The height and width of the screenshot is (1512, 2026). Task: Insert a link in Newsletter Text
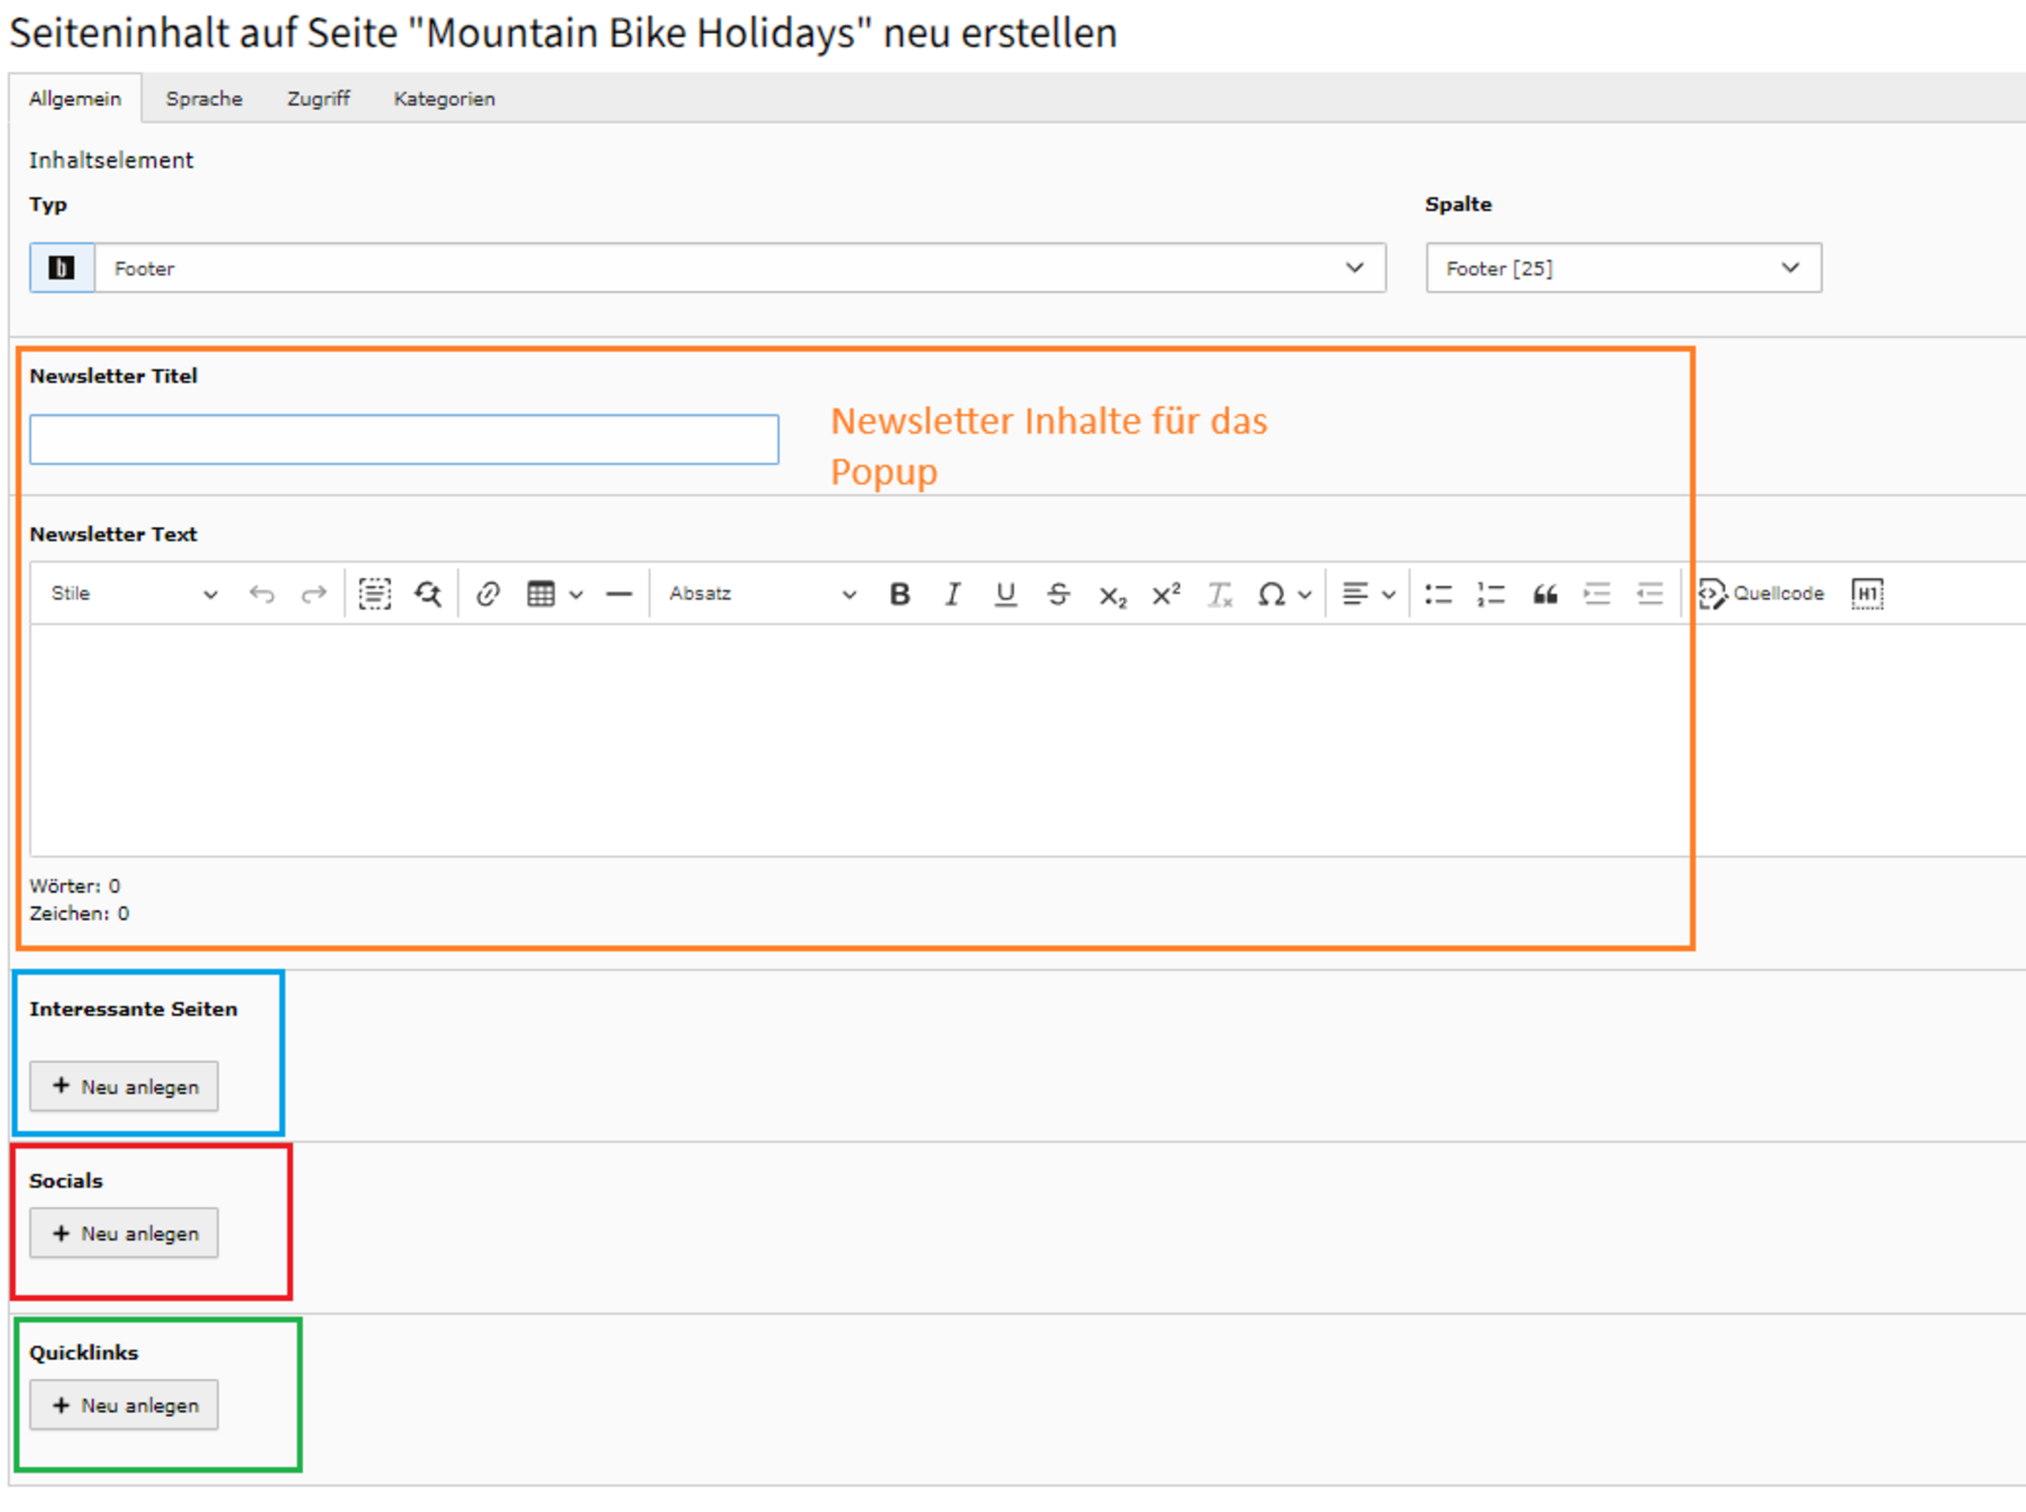[488, 594]
